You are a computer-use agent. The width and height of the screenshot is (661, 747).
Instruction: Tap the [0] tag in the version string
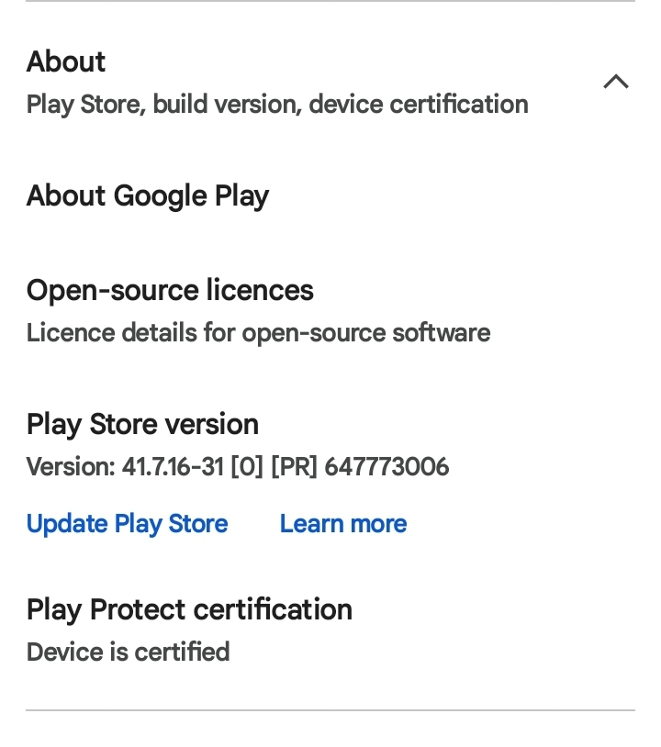pos(247,467)
